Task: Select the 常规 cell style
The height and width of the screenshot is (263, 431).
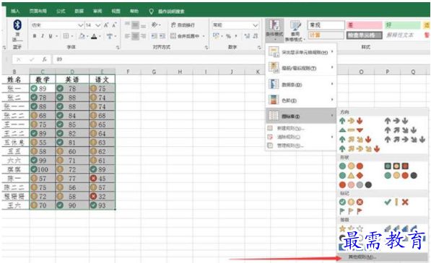Action: 326,25
